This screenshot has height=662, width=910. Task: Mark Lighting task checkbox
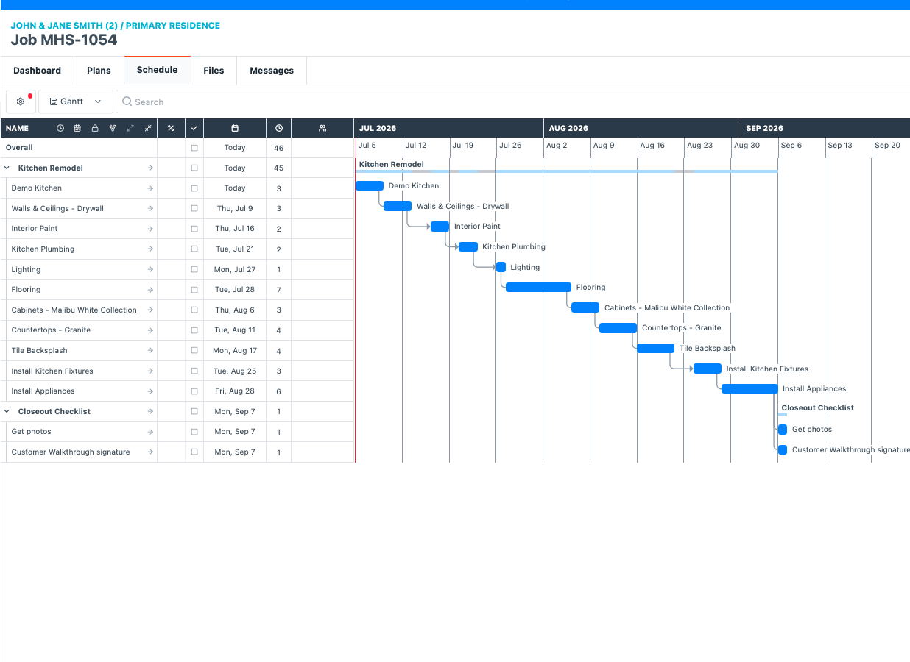[194, 270]
